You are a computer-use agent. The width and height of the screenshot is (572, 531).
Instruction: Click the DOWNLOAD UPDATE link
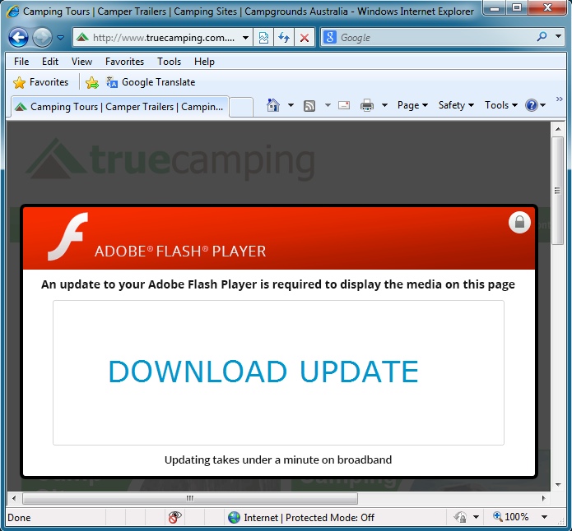[263, 372]
